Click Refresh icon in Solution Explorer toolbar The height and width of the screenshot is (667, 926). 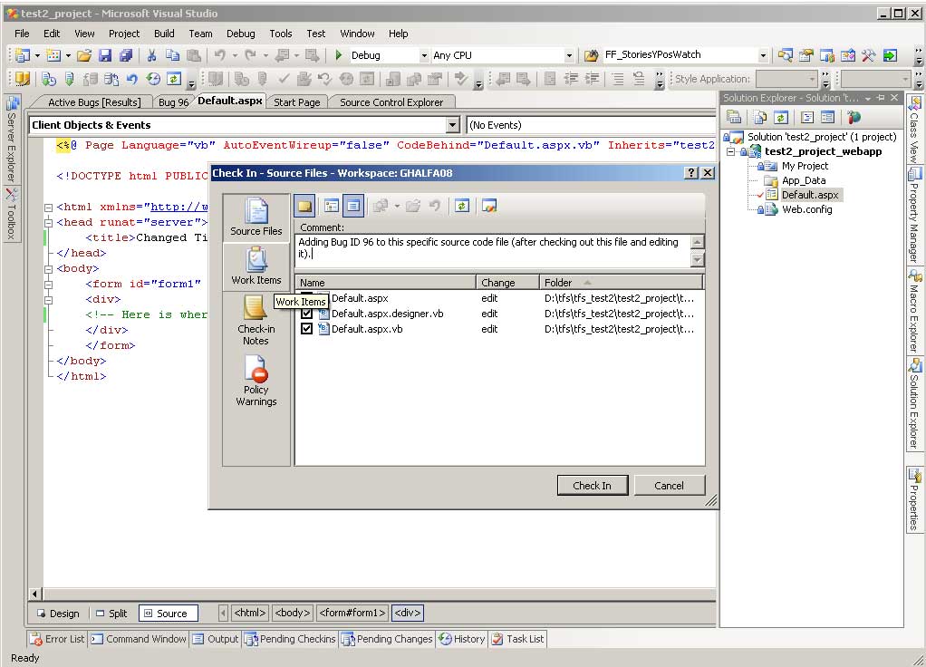click(x=781, y=117)
